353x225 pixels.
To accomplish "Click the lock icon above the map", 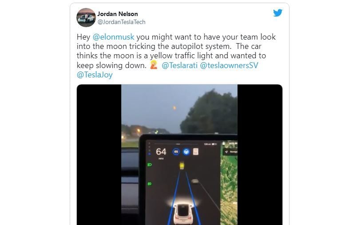I will (x=223, y=143).
